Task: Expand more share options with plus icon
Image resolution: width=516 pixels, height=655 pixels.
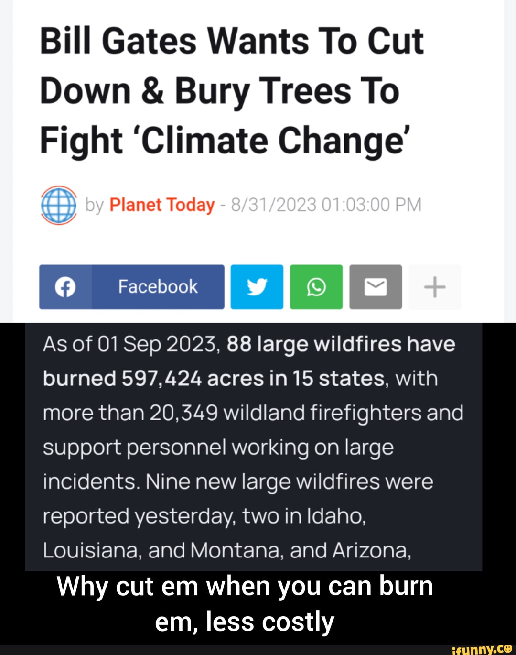Action: (x=435, y=287)
